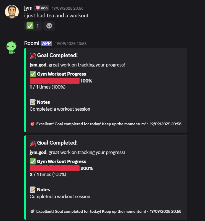Click the message text about tea and workout
Image resolution: width=205 pixels, height=221 pixels.
click(x=56, y=16)
